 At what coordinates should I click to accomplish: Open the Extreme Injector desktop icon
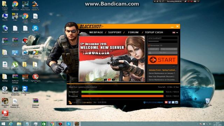click(x=35, y=6)
